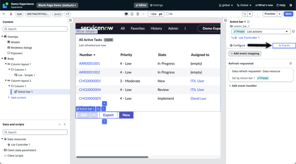Open the Configure tab
This screenshot has width=296, height=164.
coord(238,45)
